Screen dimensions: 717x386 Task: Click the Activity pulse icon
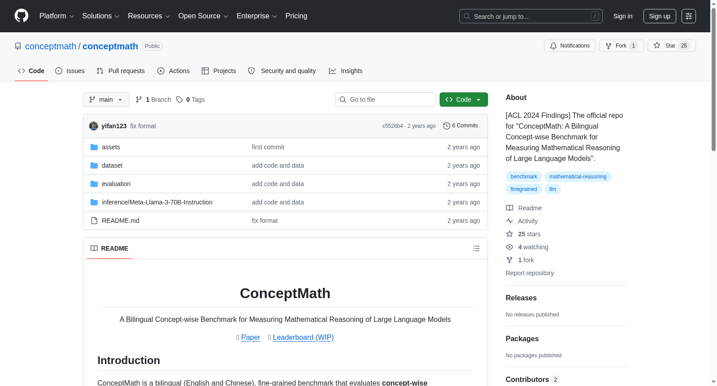(510, 221)
